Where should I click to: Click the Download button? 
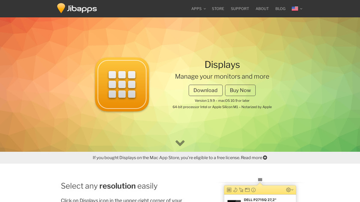[x=205, y=90]
